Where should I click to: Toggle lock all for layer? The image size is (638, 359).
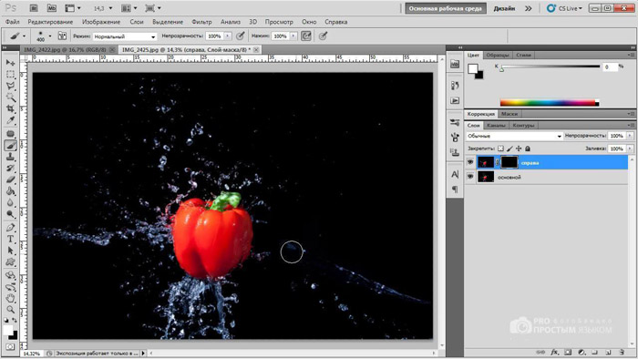coord(528,149)
